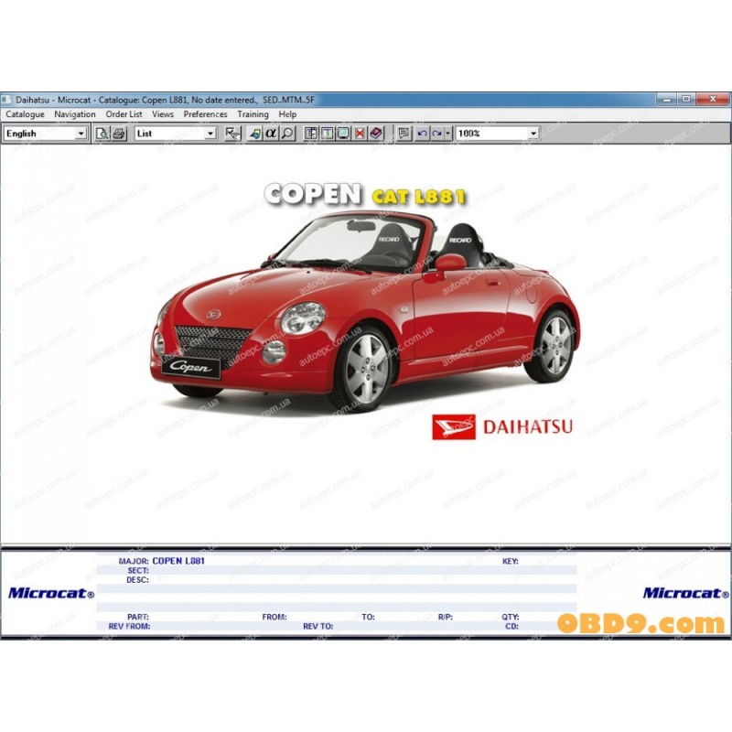This screenshot has height=732, width=732.
Task: Click the 'QTY:' label
Action: pos(511,617)
